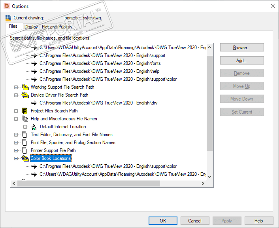Image resolution: width=279 pixels, height=228 pixels.
Task: Click the Text Editor, Dictionary, and Font icon
Action: pos(25,135)
